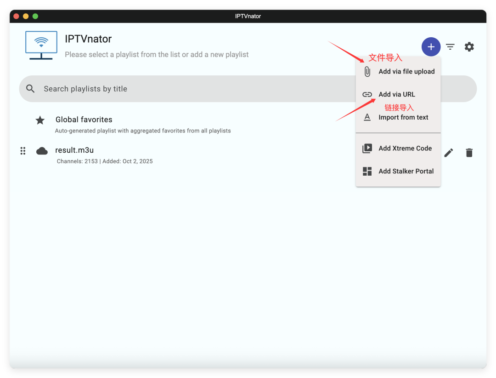The height and width of the screenshot is (378, 496).
Task: Click the magnifier search icon
Action: (30, 89)
